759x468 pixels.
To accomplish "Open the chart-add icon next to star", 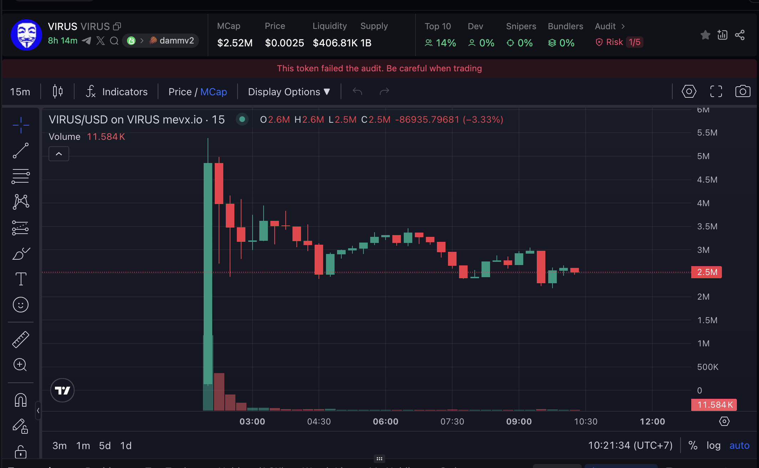I will 723,35.
